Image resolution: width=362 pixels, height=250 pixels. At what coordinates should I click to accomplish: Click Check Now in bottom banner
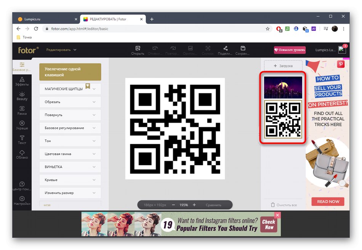pos(269,225)
